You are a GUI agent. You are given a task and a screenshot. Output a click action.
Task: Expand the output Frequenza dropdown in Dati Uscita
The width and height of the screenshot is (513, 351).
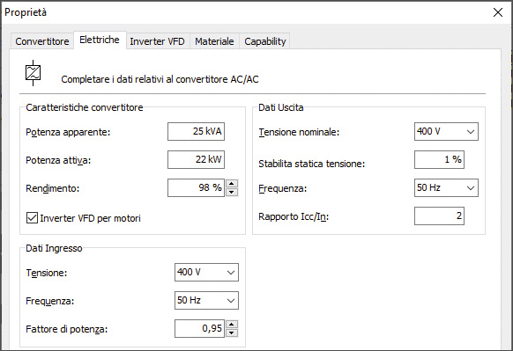(446, 187)
